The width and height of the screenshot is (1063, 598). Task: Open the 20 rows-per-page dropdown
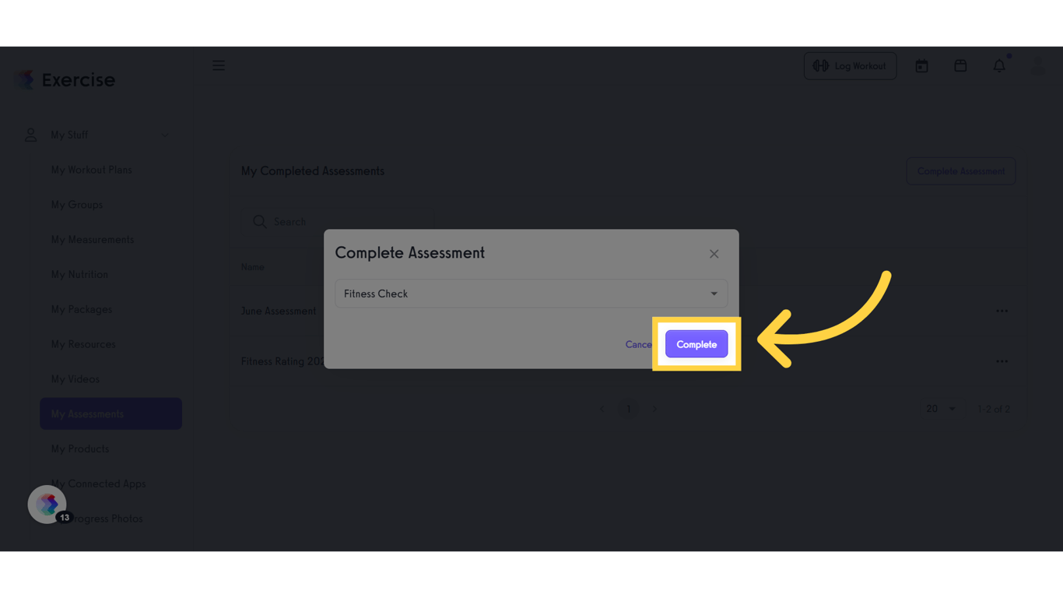tap(940, 409)
